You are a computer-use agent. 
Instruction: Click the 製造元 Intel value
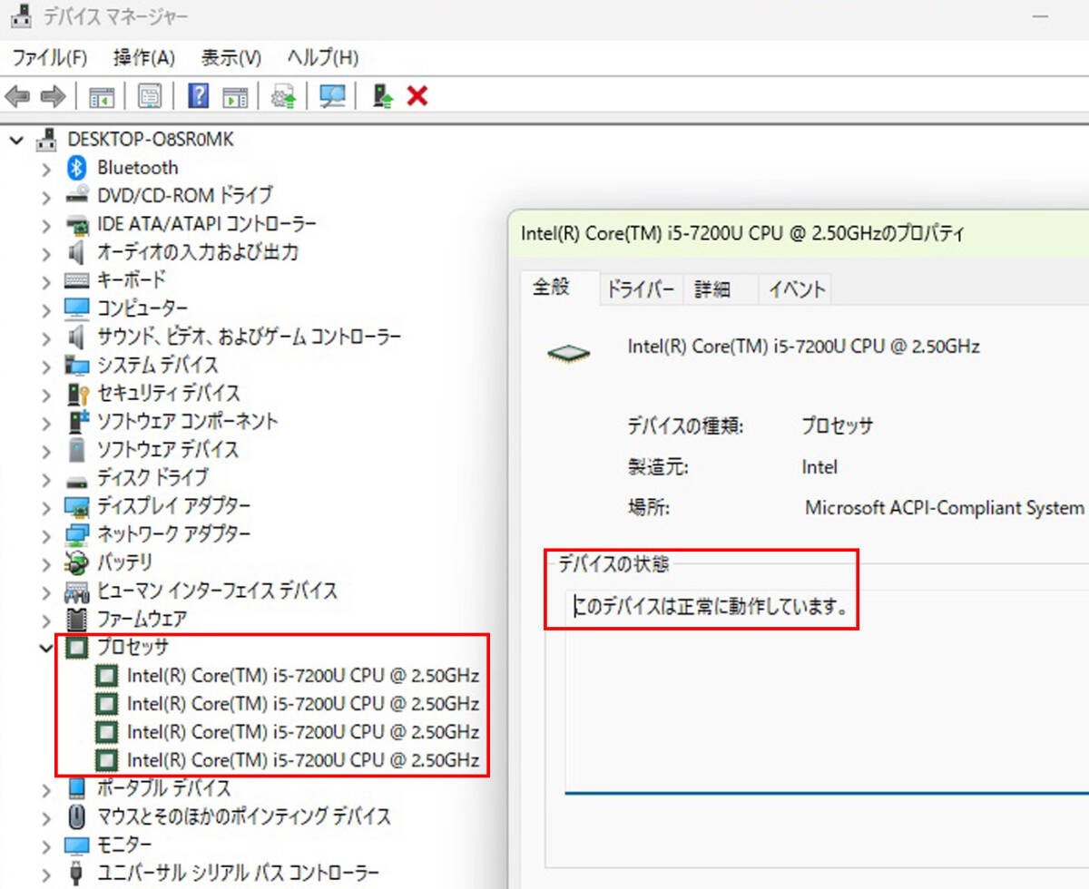(819, 467)
